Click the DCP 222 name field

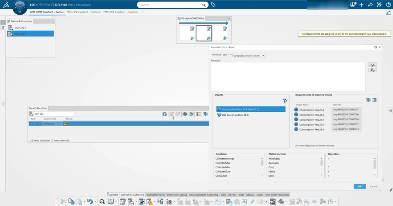click(53, 114)
